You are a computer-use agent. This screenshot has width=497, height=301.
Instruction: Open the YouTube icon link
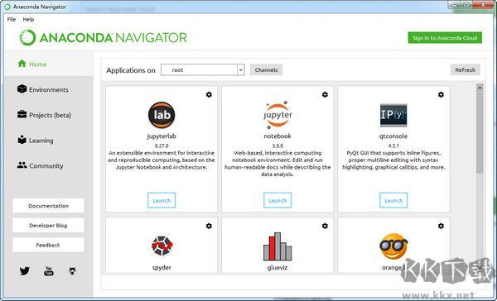(49, 271)
